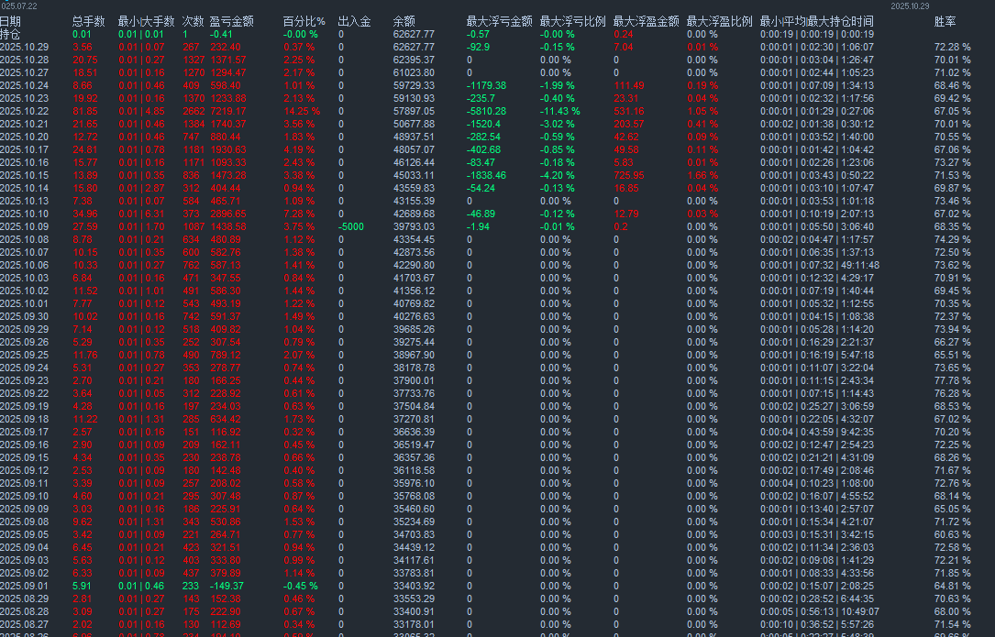The width and height of the screenshot is (995, 637).
Task: Click balance value 39793.03
Action: pos(414,226)
